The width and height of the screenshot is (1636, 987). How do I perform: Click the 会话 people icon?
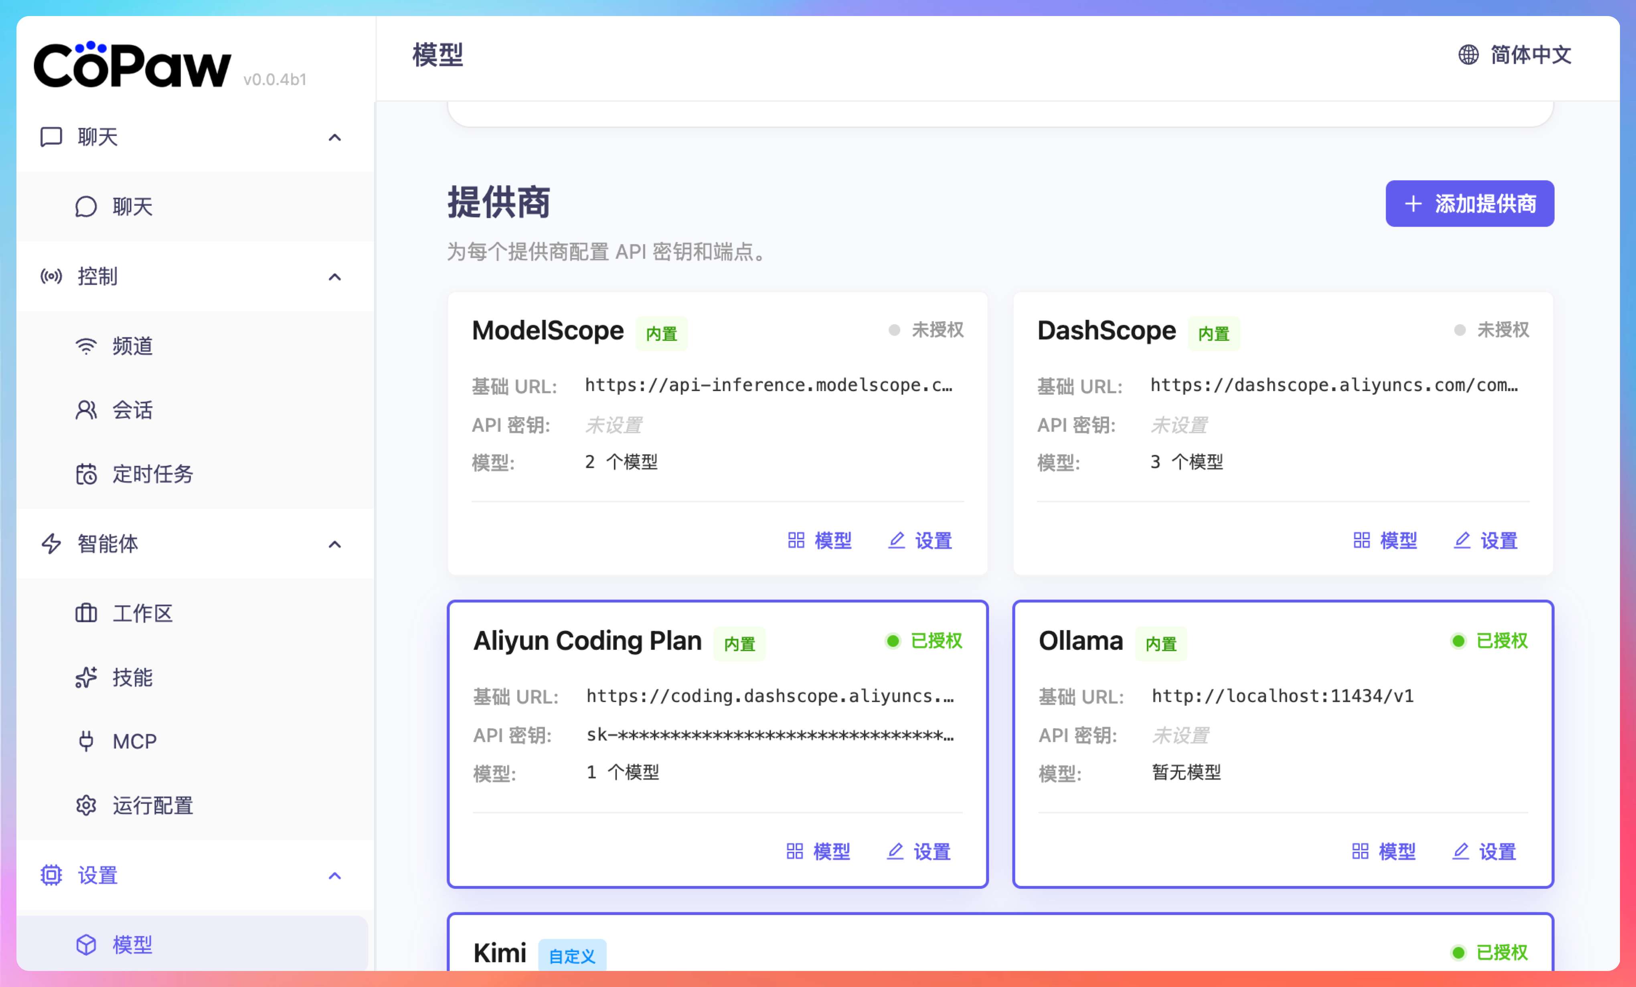pyautogui.click(x=86, y=410)
